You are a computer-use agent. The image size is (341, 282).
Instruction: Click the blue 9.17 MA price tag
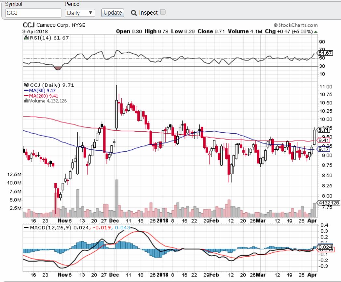click(323, 149)
